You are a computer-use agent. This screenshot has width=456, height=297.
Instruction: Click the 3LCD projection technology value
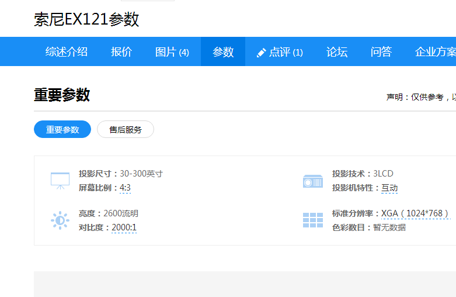[383, 174]
